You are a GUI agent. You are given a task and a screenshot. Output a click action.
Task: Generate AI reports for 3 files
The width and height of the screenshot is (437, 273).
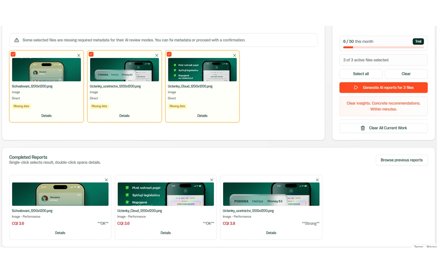pyautogui.click(x=383, y=88)
